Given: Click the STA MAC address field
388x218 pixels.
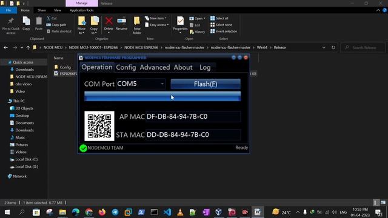Looking at the screenshot, I should pyautogui.click(x=193, y=134).
